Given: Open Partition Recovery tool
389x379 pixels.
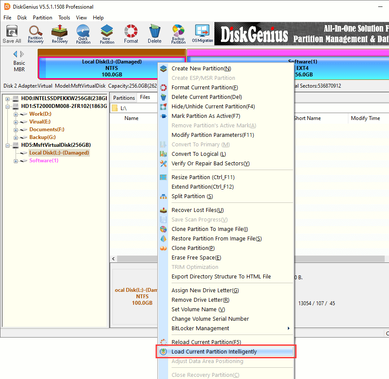Looking at the screenshot, I should click(35, 34).
